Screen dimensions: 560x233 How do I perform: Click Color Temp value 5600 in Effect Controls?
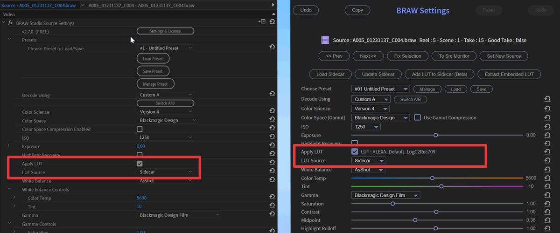click(141, 198)
